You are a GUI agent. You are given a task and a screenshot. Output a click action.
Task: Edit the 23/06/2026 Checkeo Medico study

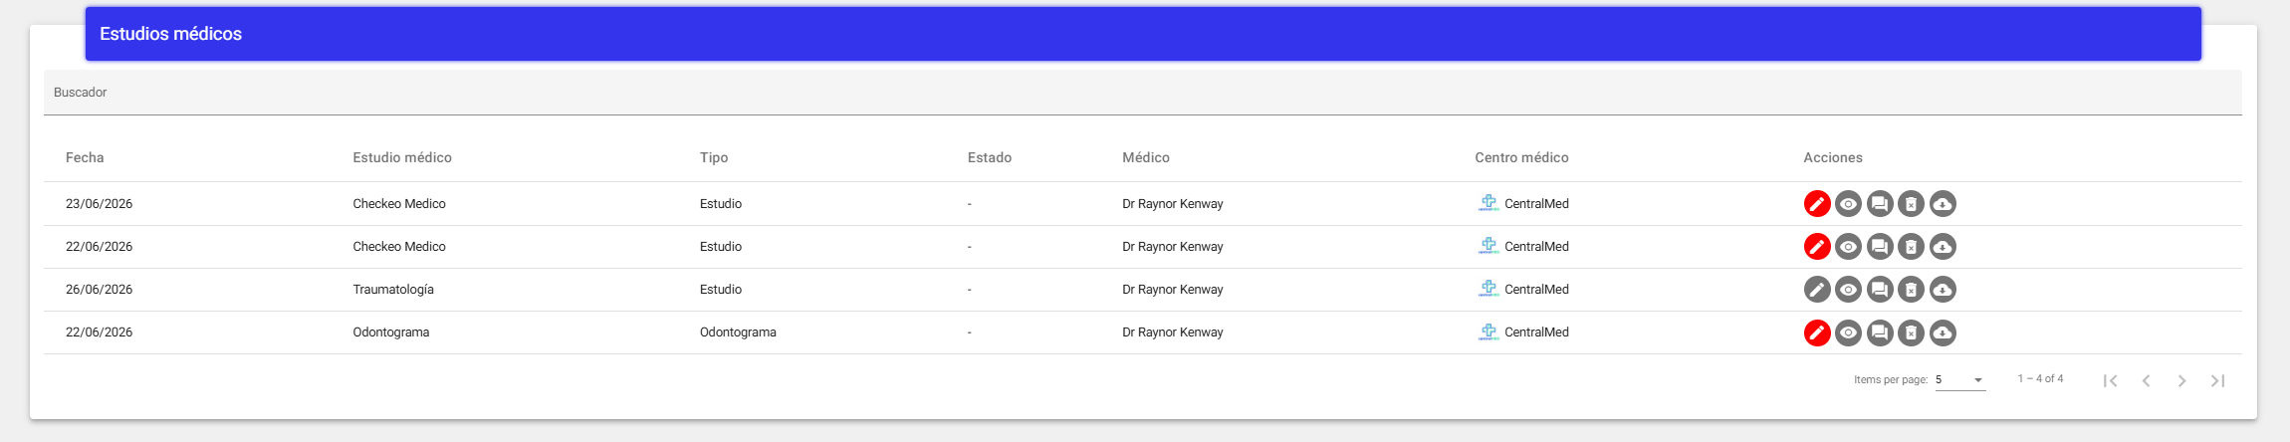[x=1817, y=204]
